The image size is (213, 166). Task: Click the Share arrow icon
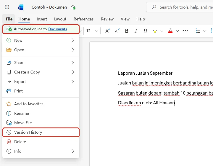click(x=9, y=63)
